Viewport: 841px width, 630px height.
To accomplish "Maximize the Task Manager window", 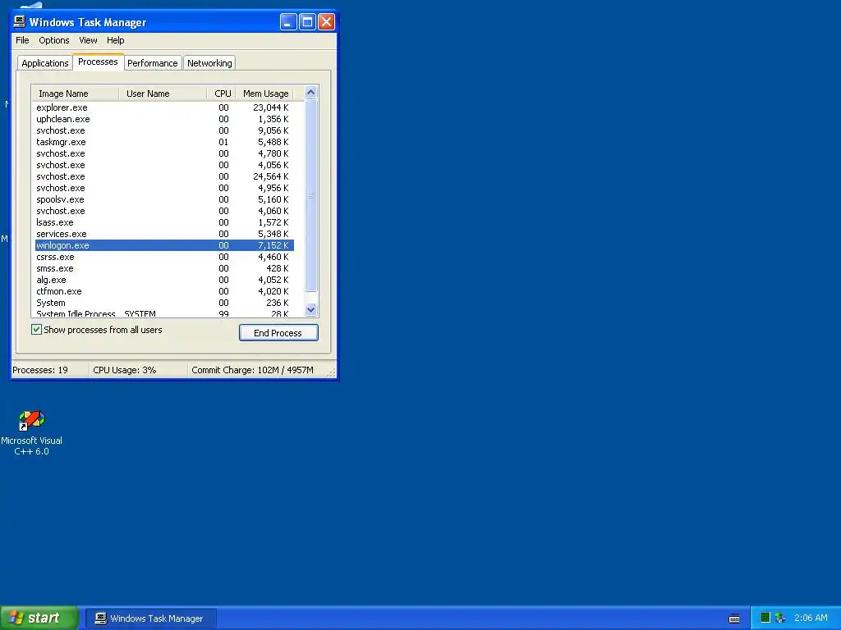I will tap(307, 22).
